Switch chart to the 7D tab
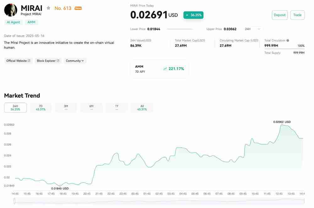The height and width of the screenshot is (208, 314). click(41, 108)
